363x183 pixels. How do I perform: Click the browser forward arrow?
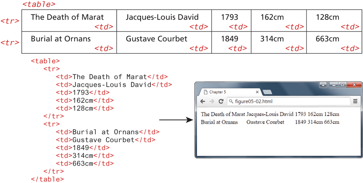tap(212, 102)
